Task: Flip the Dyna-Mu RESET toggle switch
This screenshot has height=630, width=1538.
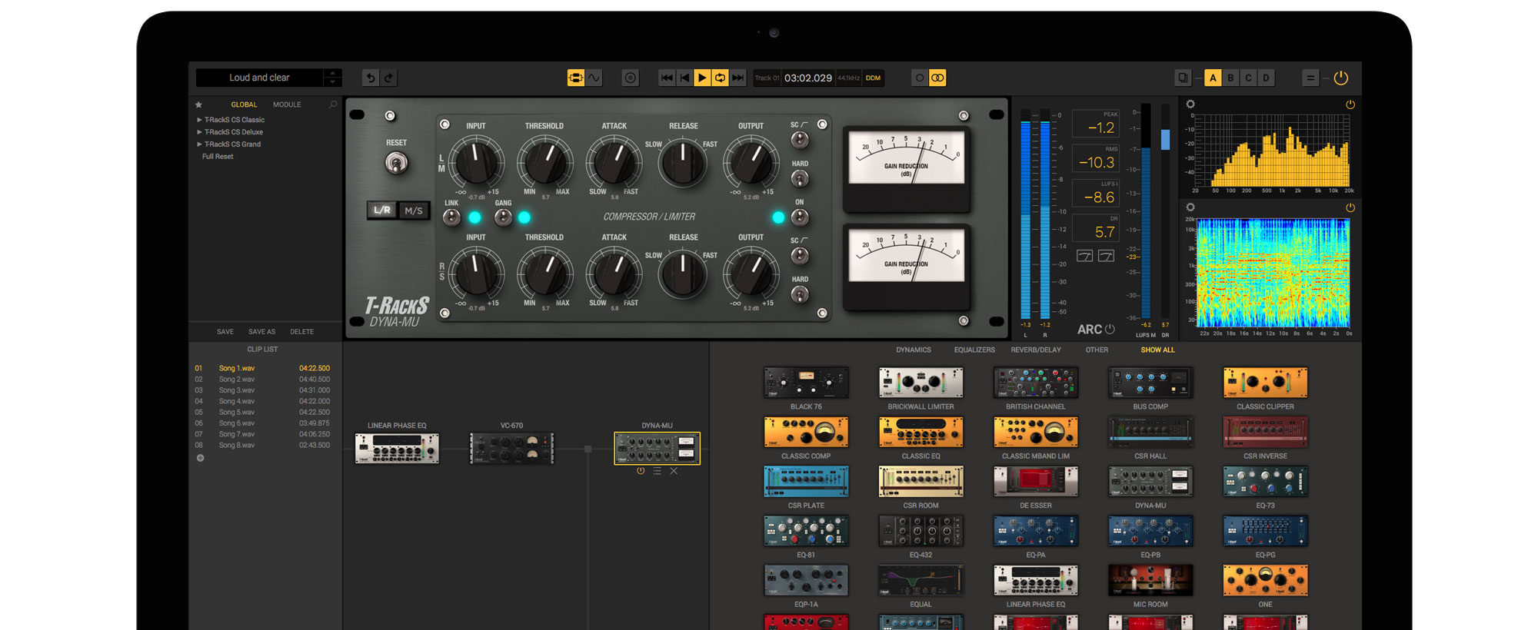Action: click(396, 162)
